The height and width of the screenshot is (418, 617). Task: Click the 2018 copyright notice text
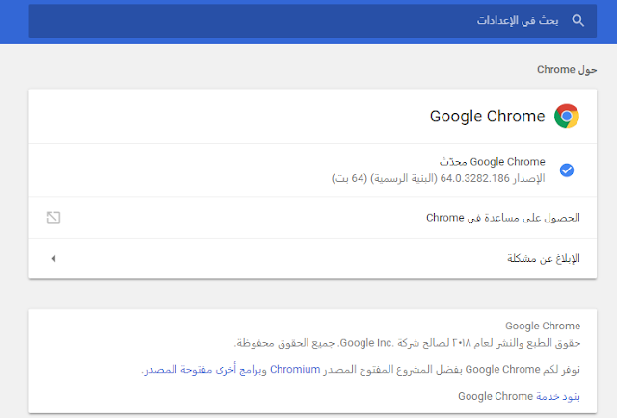click(407, 343)
